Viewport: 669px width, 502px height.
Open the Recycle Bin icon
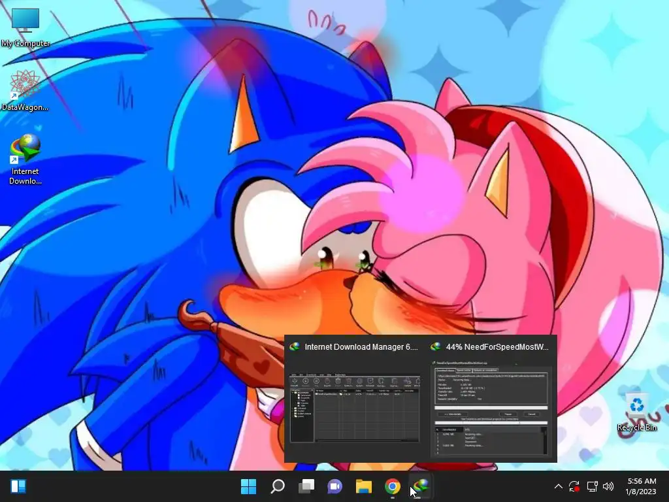(x=636, y=412)
